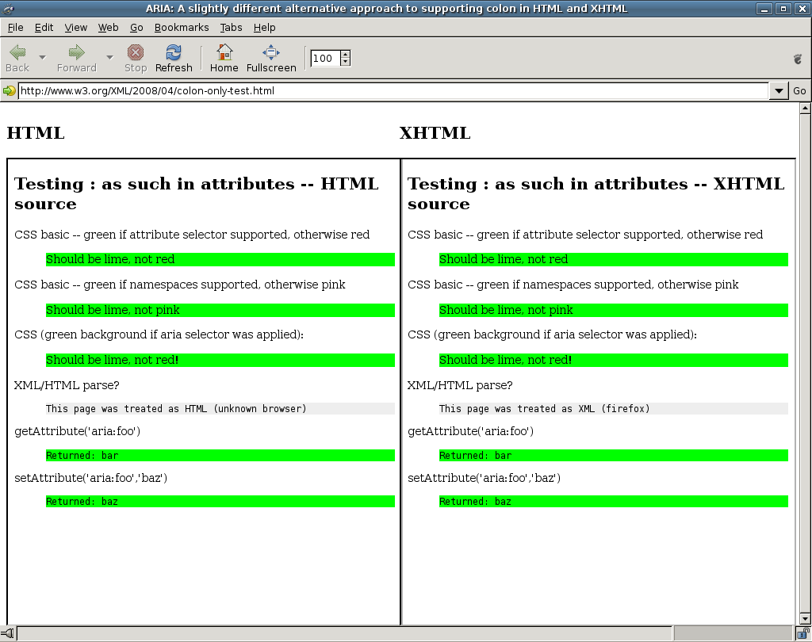Minimize the browser window
This screenshot has height=642, width=812.
click(764, 9)
